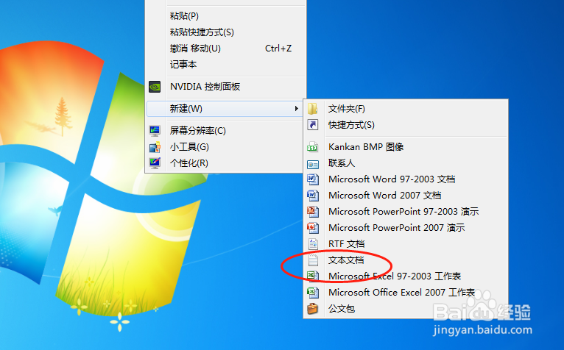Click the NVIDIA control panel icon
The width and height of the screenshot is (564, 350).
pyautogui.click(x=155, y=87)
